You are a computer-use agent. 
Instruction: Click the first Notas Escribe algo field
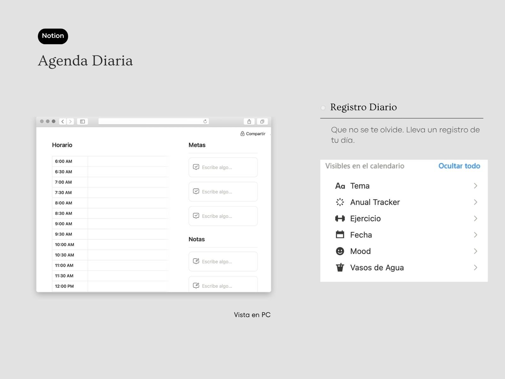pyautogui.click(x=223, y=262)
